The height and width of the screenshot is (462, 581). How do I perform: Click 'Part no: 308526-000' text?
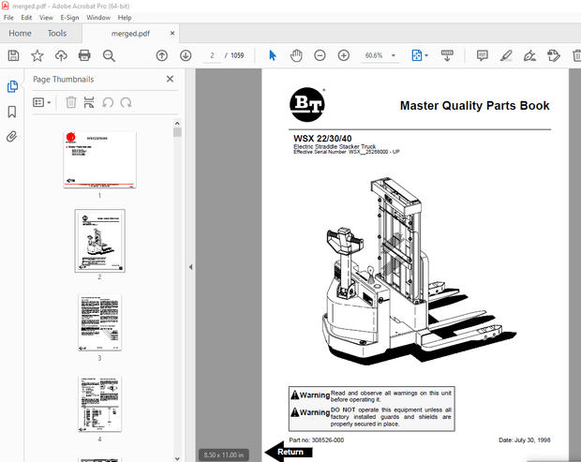[317, 440]
